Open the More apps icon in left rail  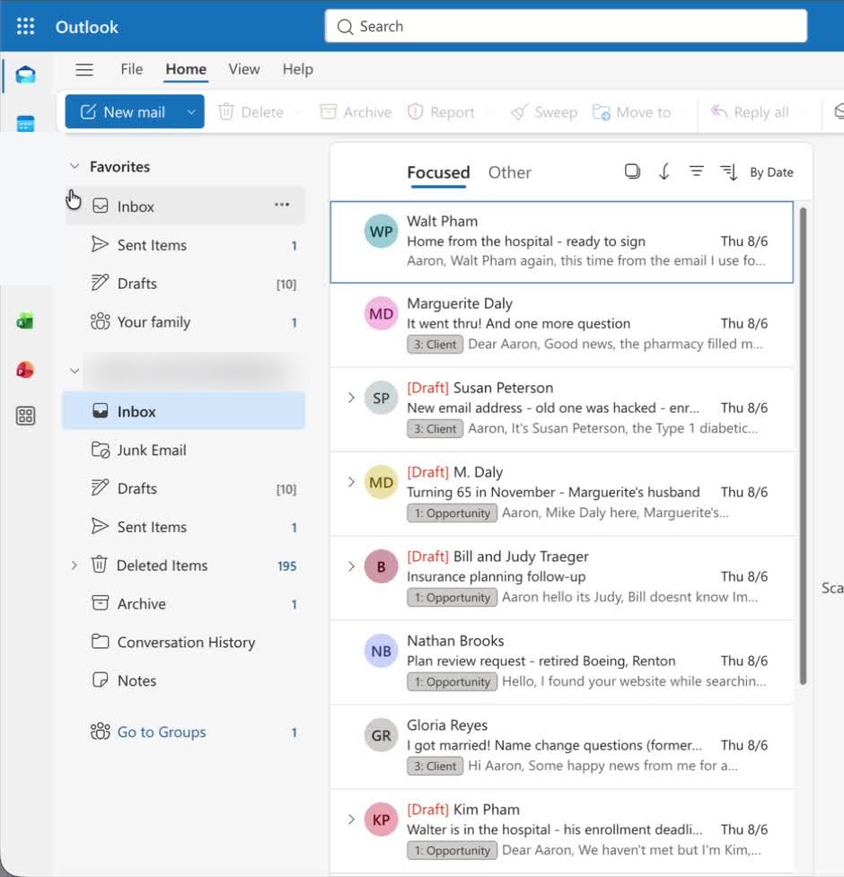coord(26,416)
